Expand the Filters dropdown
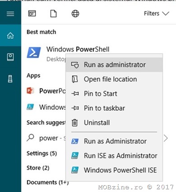Viewport: 176px width, 192px height. coord(157,14)
